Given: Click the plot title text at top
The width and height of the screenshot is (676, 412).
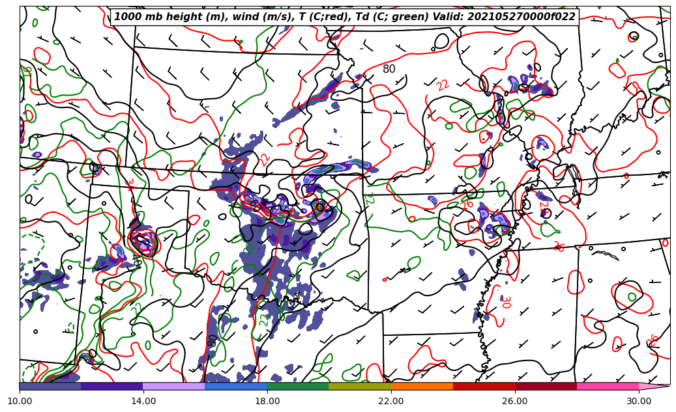Looking at the screenshot, I should pyautogui.click(x=344, y=17).
